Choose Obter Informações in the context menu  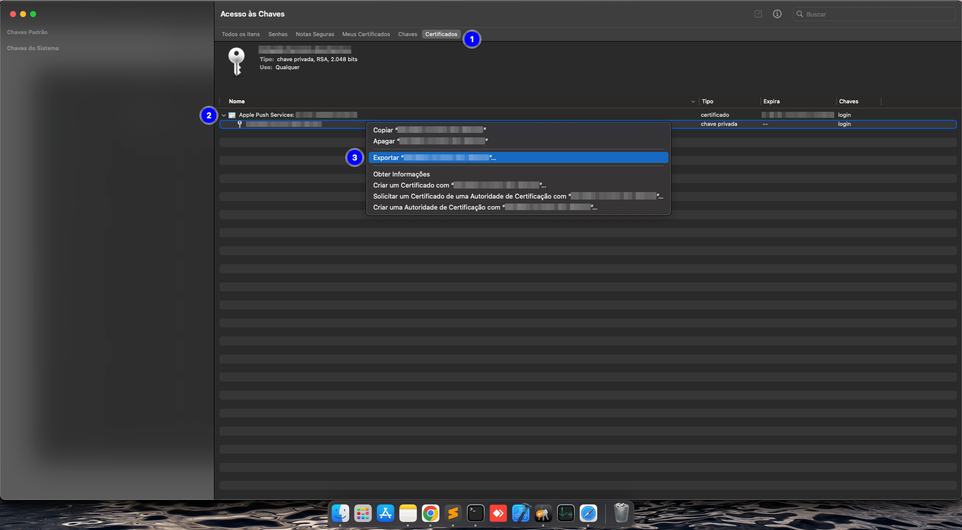coord(518,174)
